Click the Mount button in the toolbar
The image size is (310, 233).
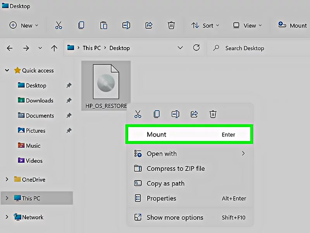(293, 25)
